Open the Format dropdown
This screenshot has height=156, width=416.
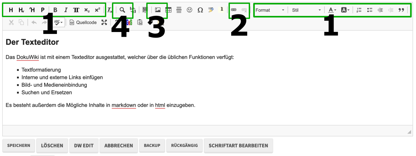click(x=270, y=10)
